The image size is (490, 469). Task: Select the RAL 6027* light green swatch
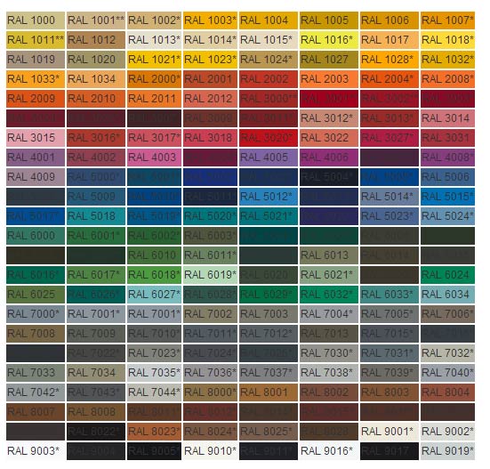point(154,295)
